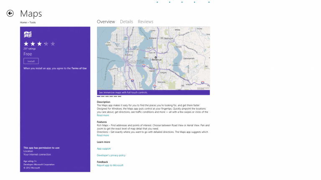Expand Features with Read more
The height and width of the screenshot is (180, 321).
(103, 135)
